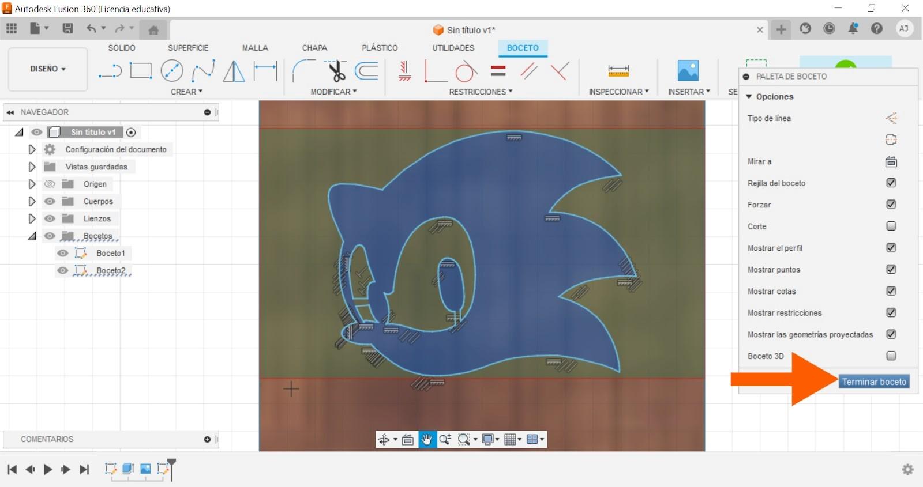Click the Undo arrow
Viewport: 923px width, 487px height.
coord(91,28)
